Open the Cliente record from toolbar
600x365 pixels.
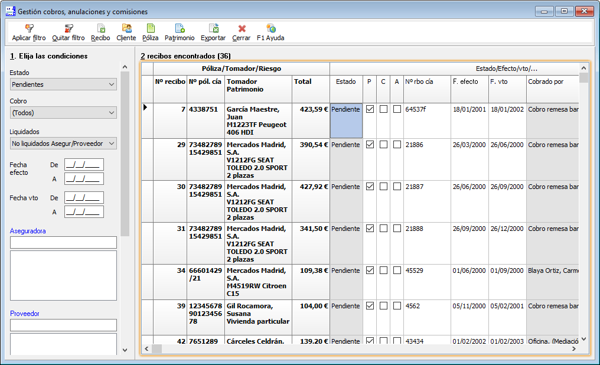pos(126,32)
